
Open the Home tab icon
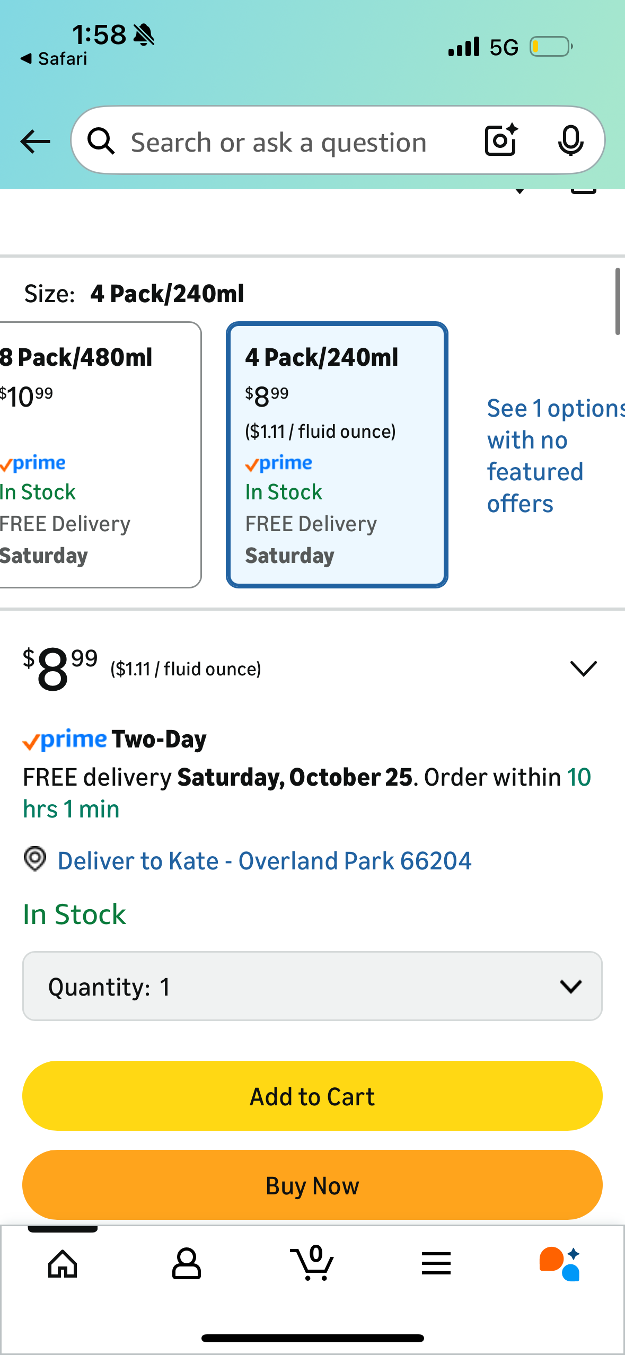click(63, 1264)
